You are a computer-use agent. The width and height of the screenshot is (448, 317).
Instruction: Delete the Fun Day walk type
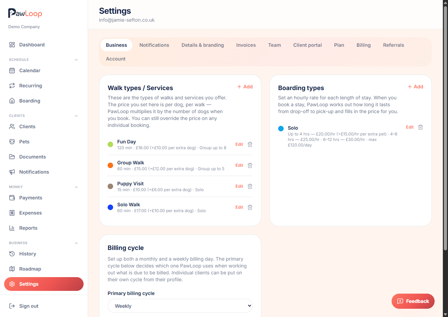pos(250,144)
